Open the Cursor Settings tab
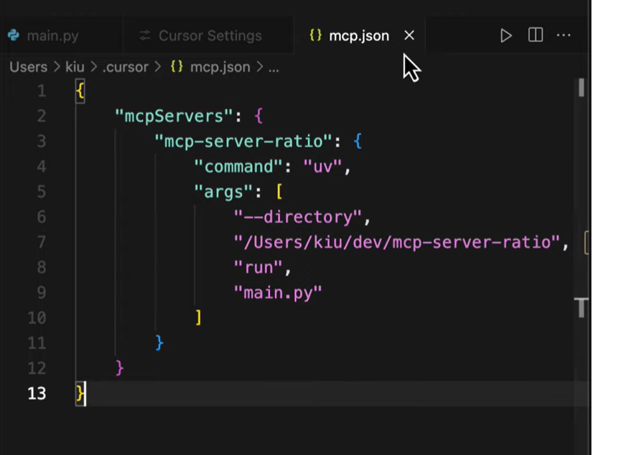 [x=210, y=36]
